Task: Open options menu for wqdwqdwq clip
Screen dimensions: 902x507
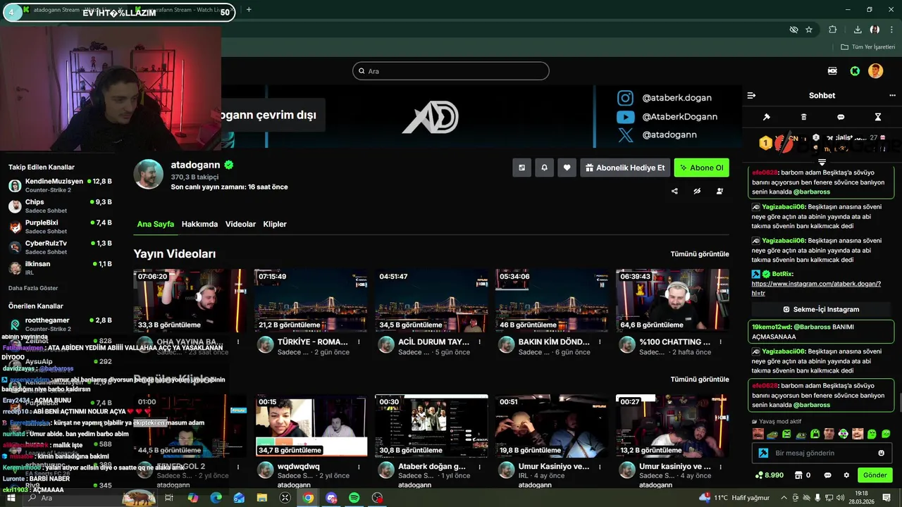Action: 359,467
